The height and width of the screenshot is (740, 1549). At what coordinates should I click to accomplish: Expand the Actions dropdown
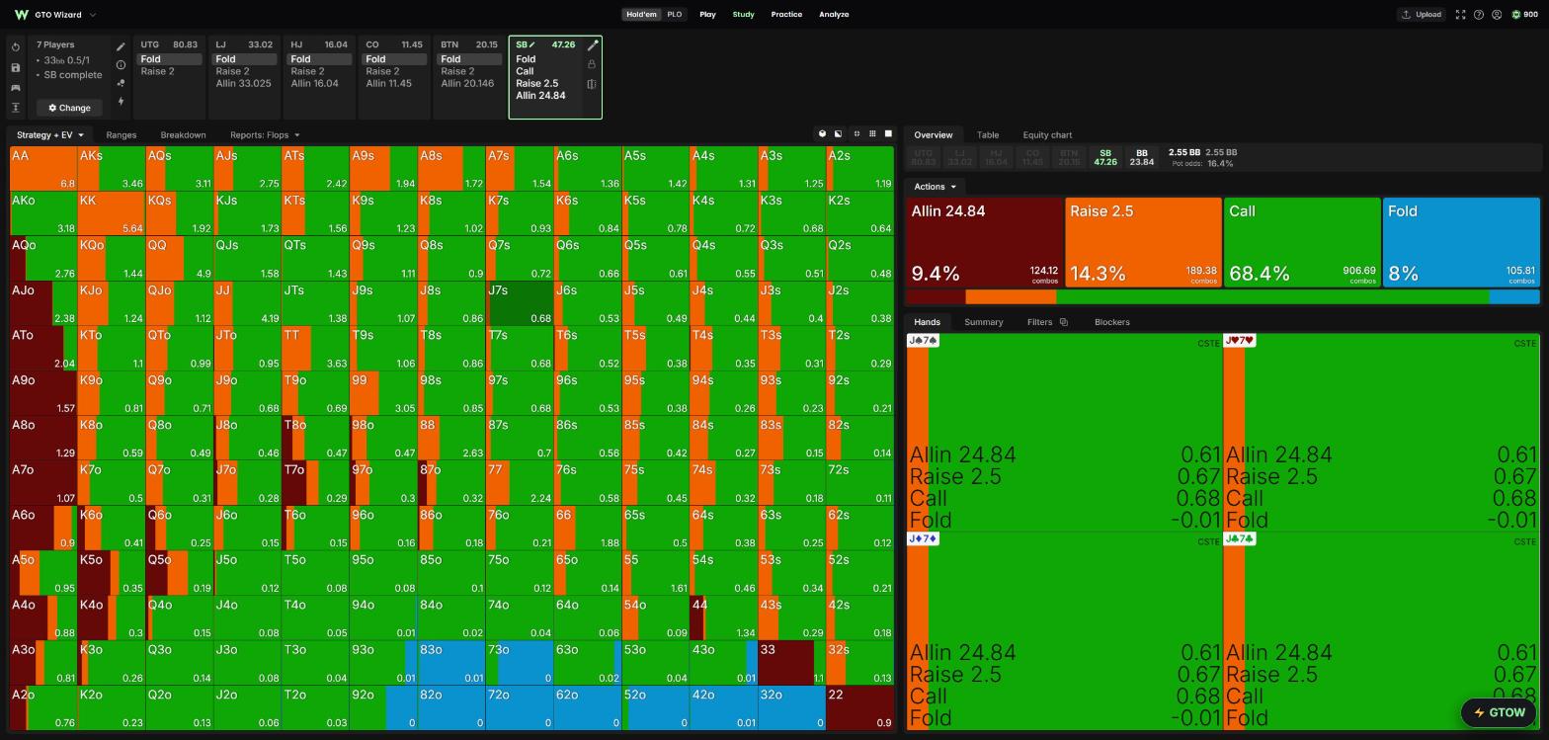pos(935,187)
